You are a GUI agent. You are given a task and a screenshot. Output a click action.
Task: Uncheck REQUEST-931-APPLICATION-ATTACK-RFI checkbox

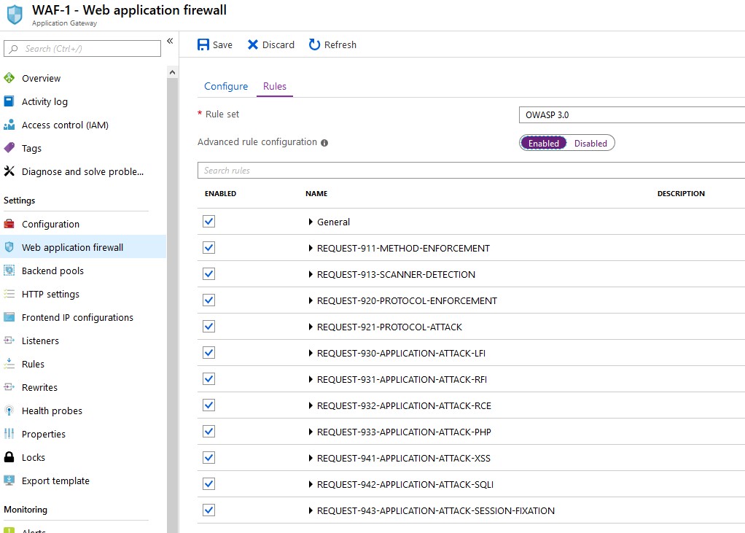pos(208,378)
